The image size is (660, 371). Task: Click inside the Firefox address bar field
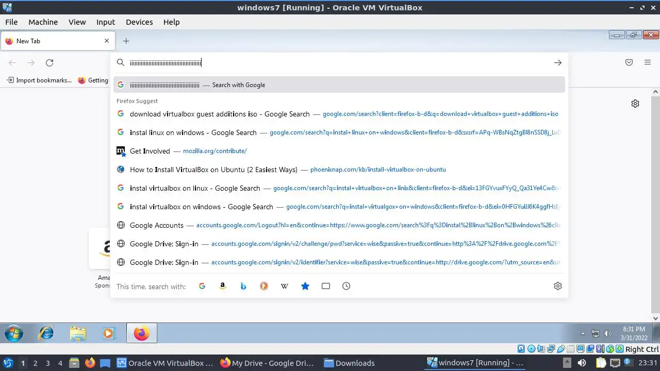click(339, 63)
